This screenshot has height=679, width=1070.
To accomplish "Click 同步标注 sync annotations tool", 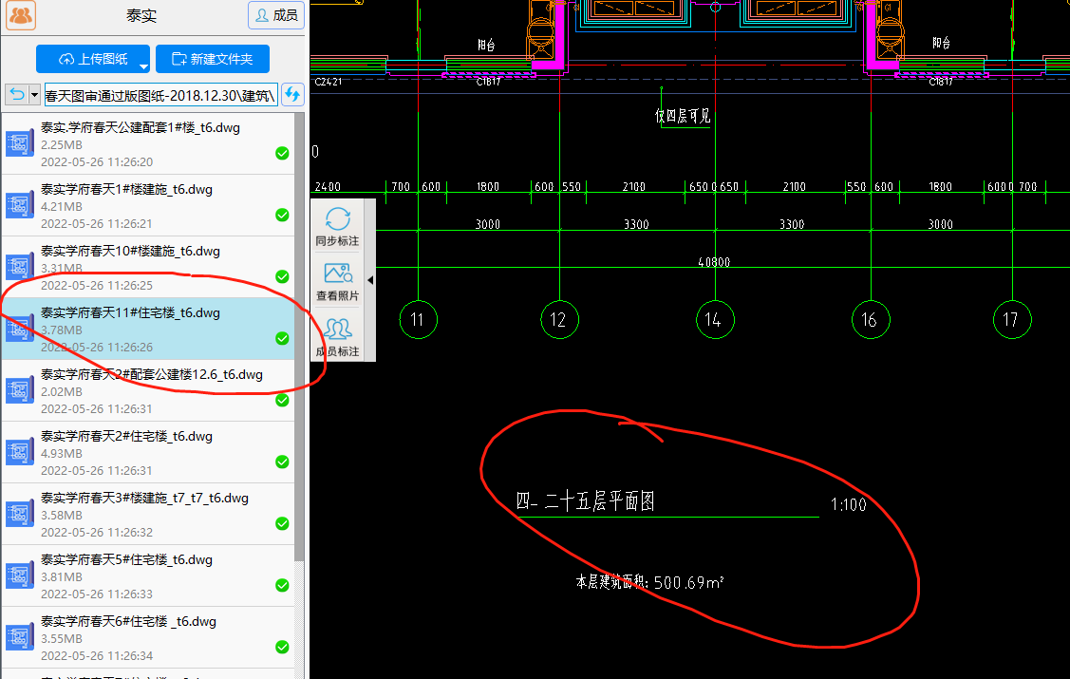I will 337,226.
